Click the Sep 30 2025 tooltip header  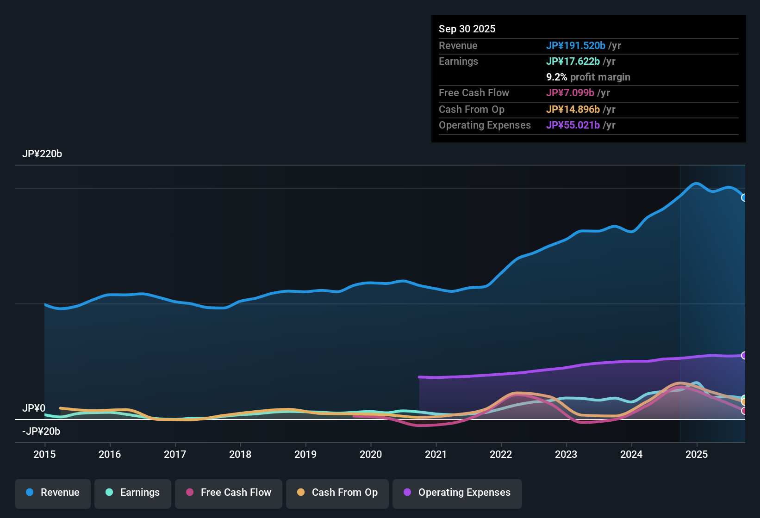click(467, 29)
